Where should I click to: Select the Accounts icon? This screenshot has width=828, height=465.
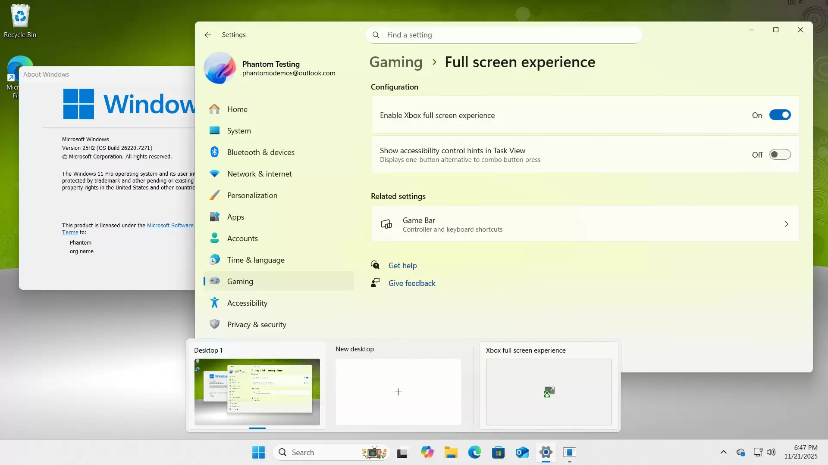coord(214,238)
